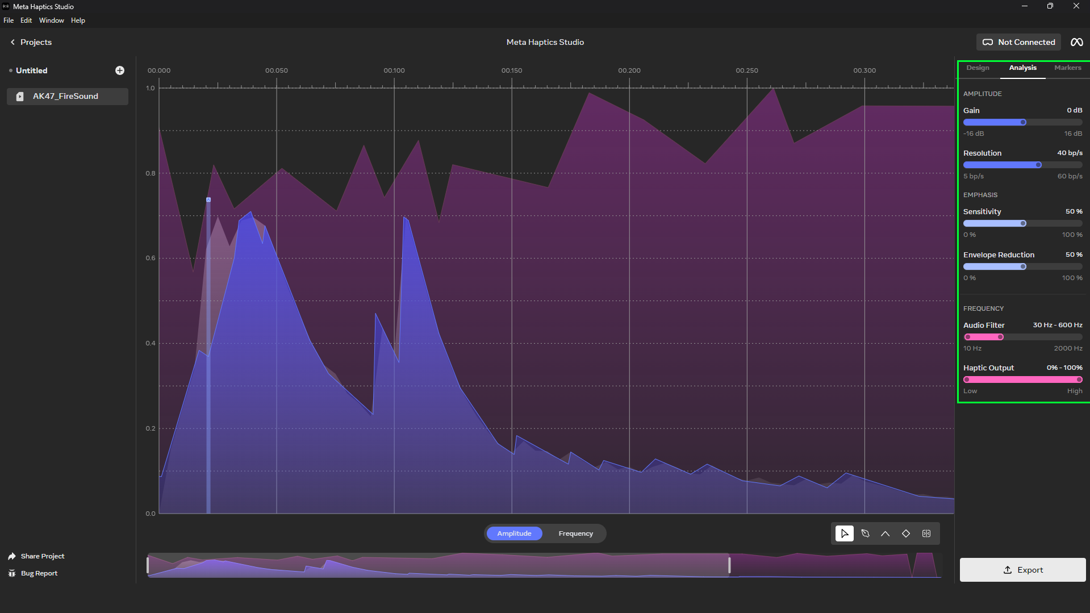Select the trim/split tool icon

(x=926, y=533)
